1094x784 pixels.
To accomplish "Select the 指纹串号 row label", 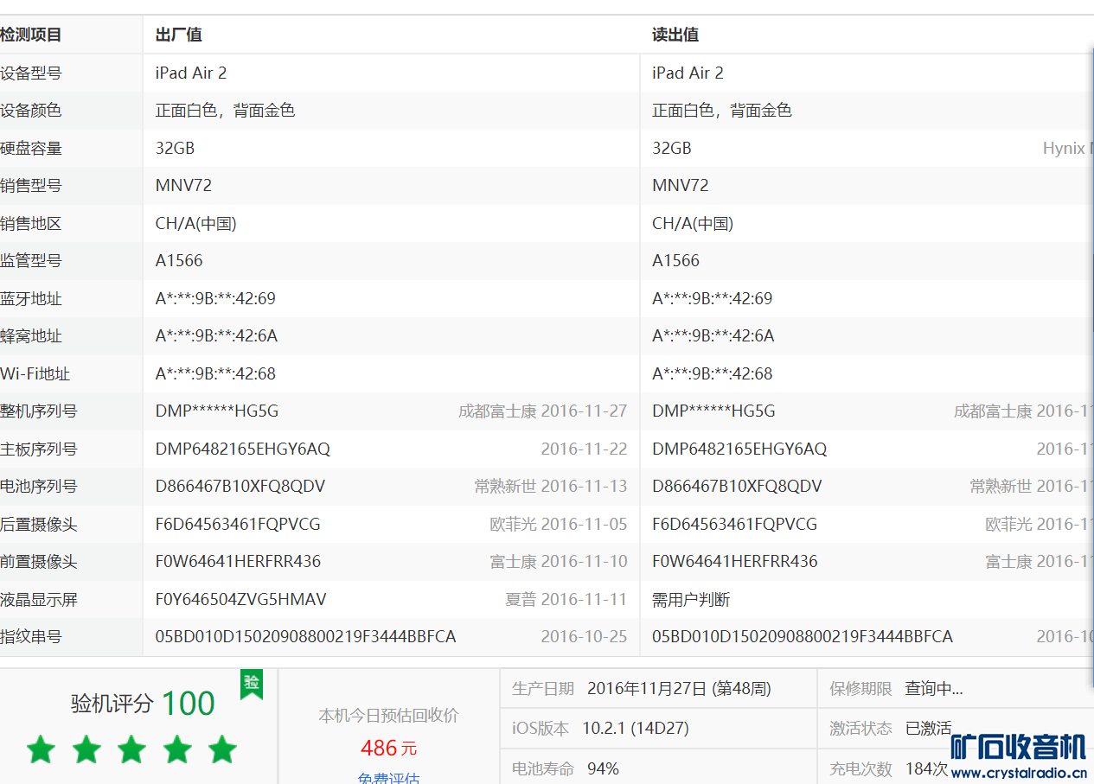I will [31, 637].
